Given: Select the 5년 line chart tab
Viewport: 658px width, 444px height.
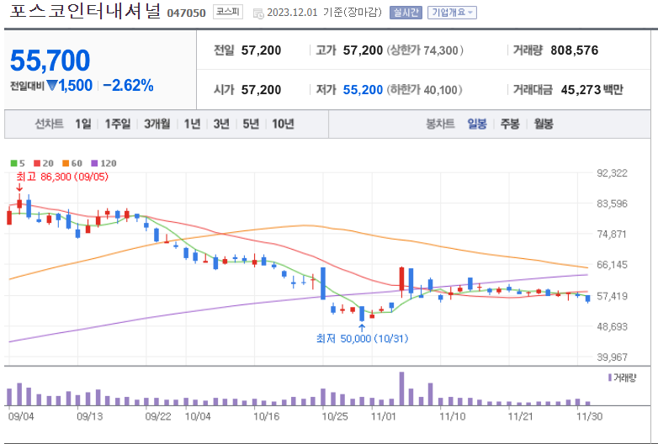Looking at the screenshot, I should tap(251, 124).
